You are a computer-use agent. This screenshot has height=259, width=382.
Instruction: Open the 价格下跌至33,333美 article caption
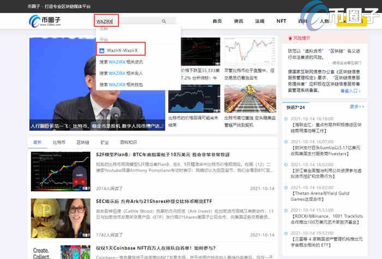click(200, 74)
